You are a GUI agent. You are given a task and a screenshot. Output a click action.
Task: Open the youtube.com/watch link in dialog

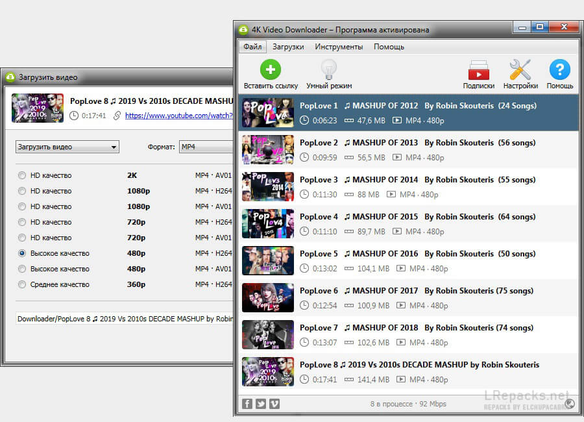(x=179, y=116)
